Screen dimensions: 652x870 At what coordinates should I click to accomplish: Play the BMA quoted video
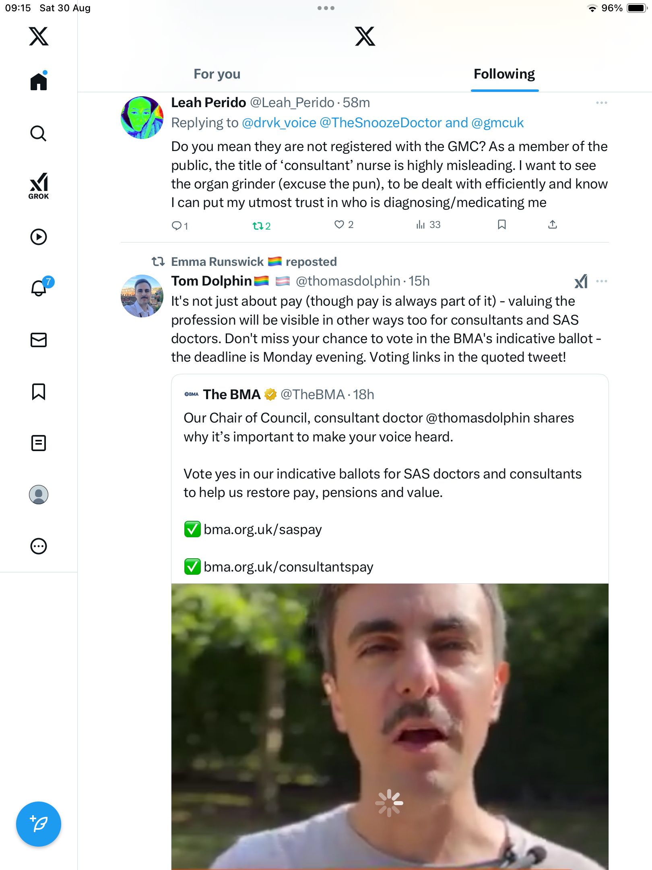click(x=389, y=725)
